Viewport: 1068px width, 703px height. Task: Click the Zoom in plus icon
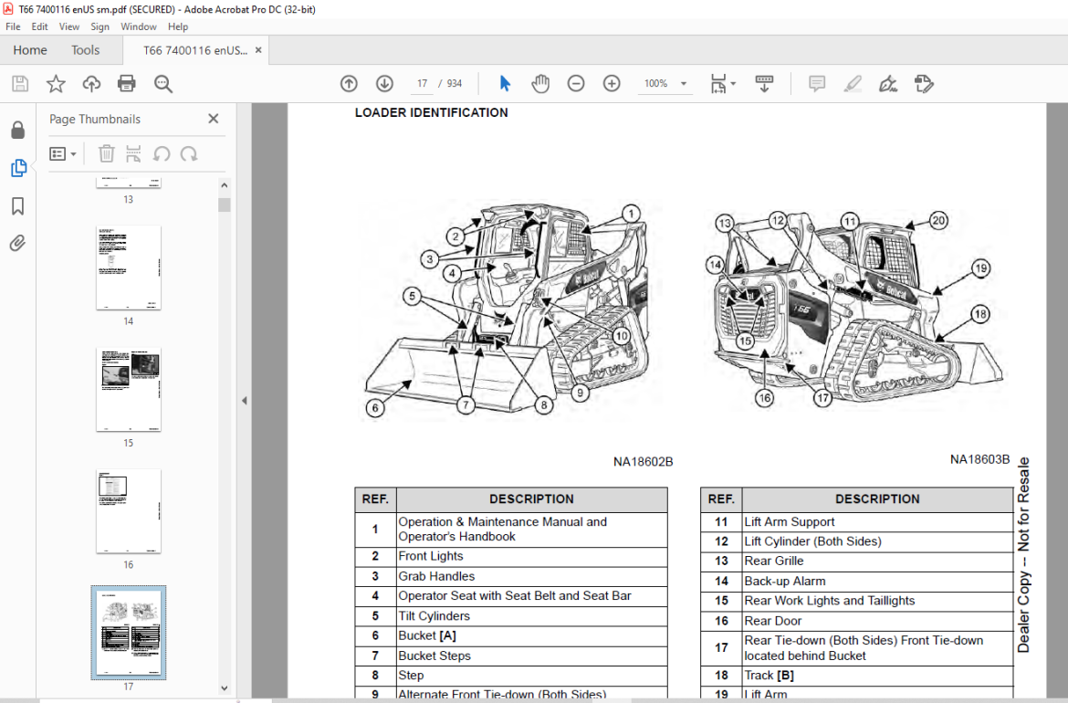click(x=612, y=84)
